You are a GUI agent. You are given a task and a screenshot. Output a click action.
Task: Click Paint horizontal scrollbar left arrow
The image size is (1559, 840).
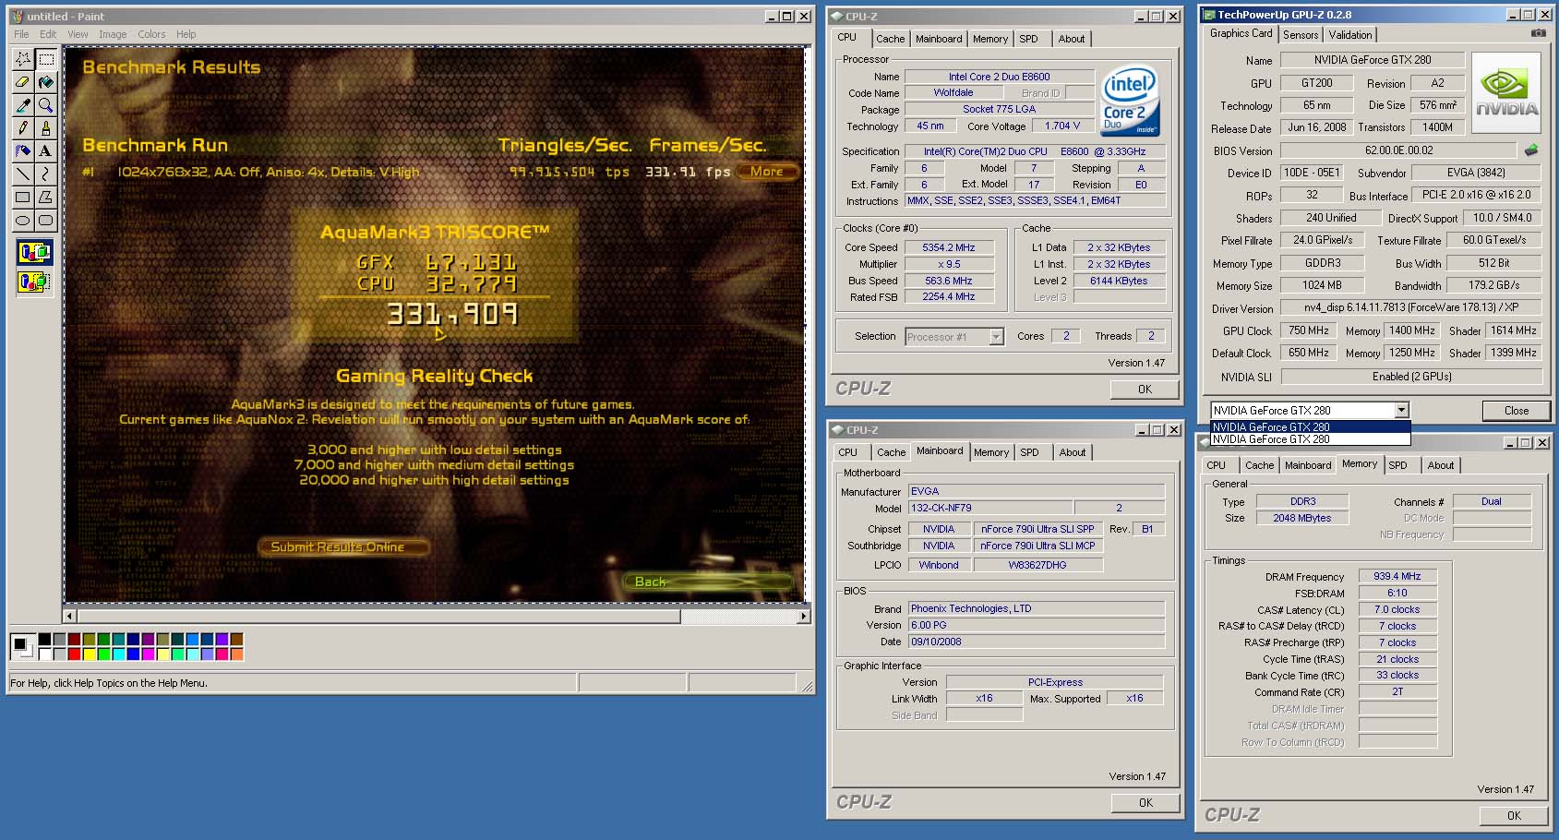coord(70,616)
